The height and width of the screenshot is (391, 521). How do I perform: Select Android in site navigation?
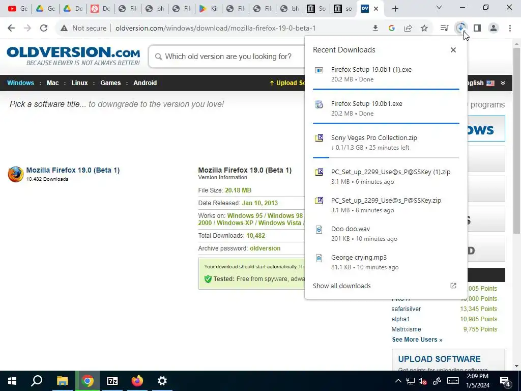[145, 83]
